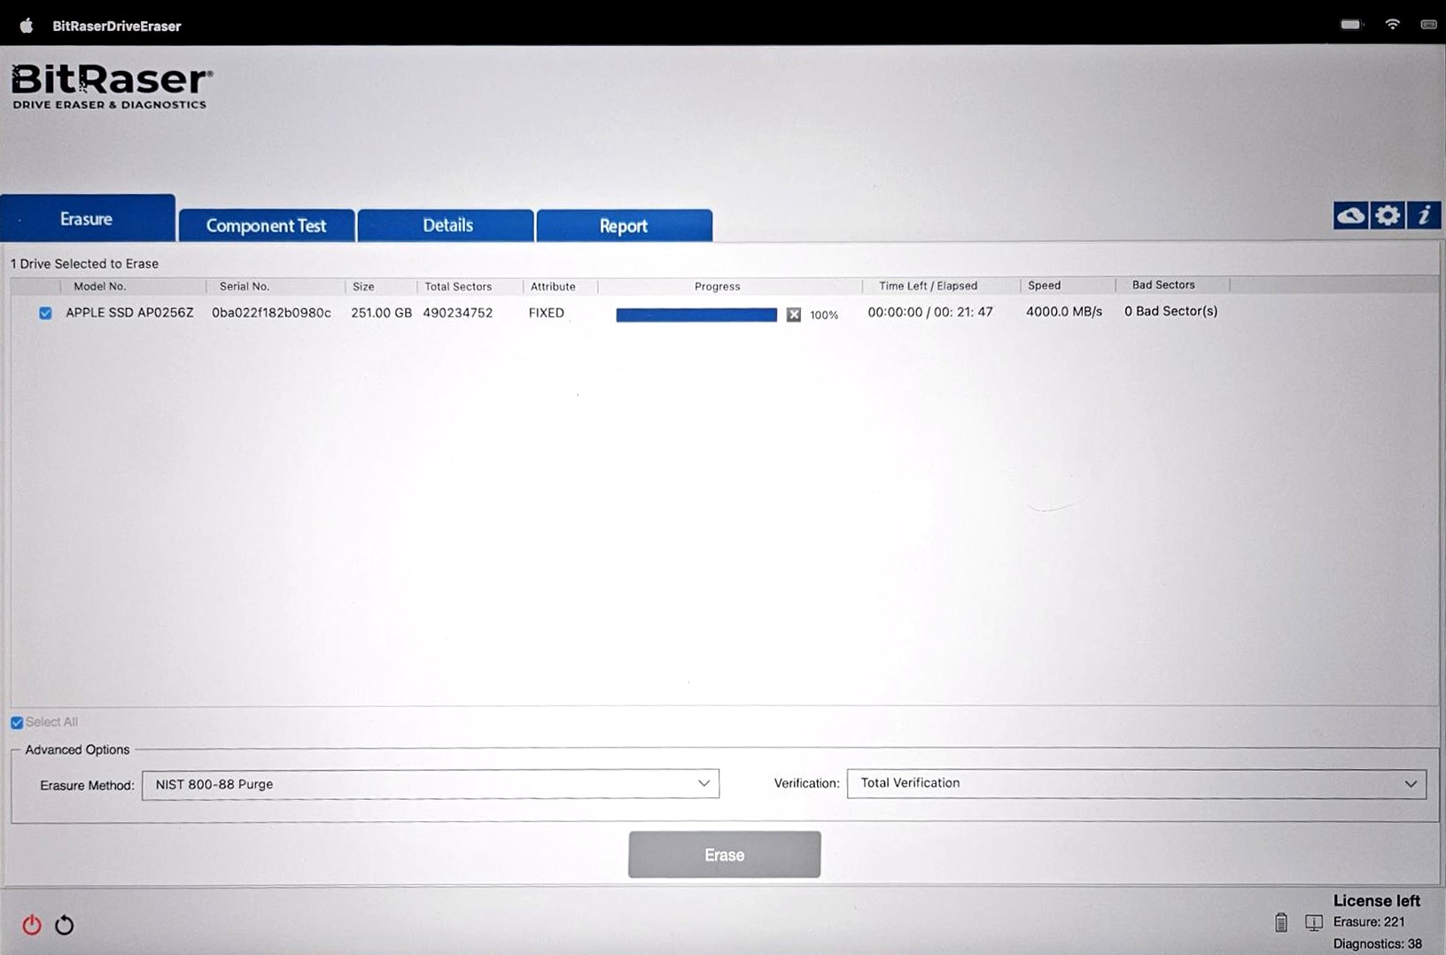Switch to the Details tab
Screen dimensions: 1446x955
(x=447, y=225)
